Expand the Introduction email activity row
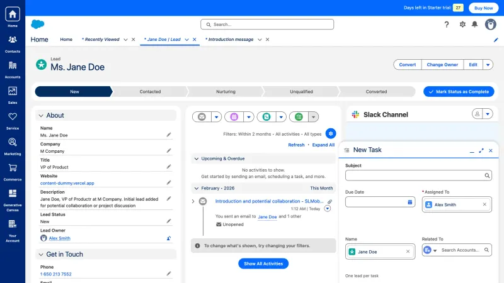 point(193,201)
